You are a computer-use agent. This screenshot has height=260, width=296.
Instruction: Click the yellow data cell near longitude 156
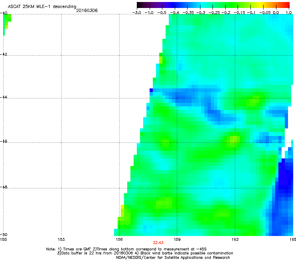(x=122, y=207)
